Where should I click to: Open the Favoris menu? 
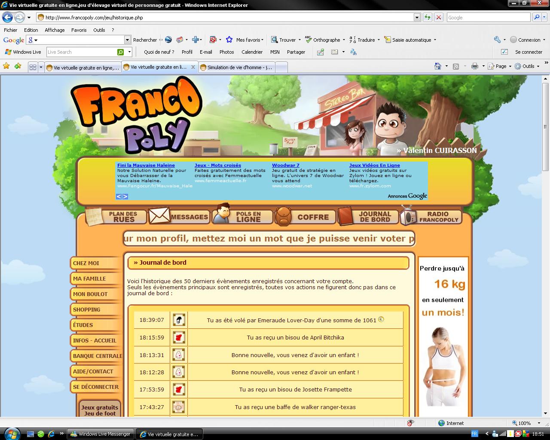[x=79, y=30]
